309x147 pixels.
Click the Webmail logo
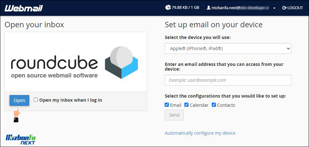tap(23, 8)
